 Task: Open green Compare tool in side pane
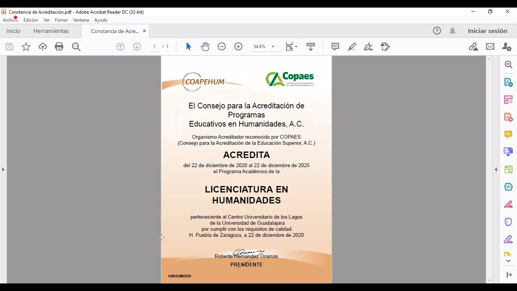[x=508, y=169]
